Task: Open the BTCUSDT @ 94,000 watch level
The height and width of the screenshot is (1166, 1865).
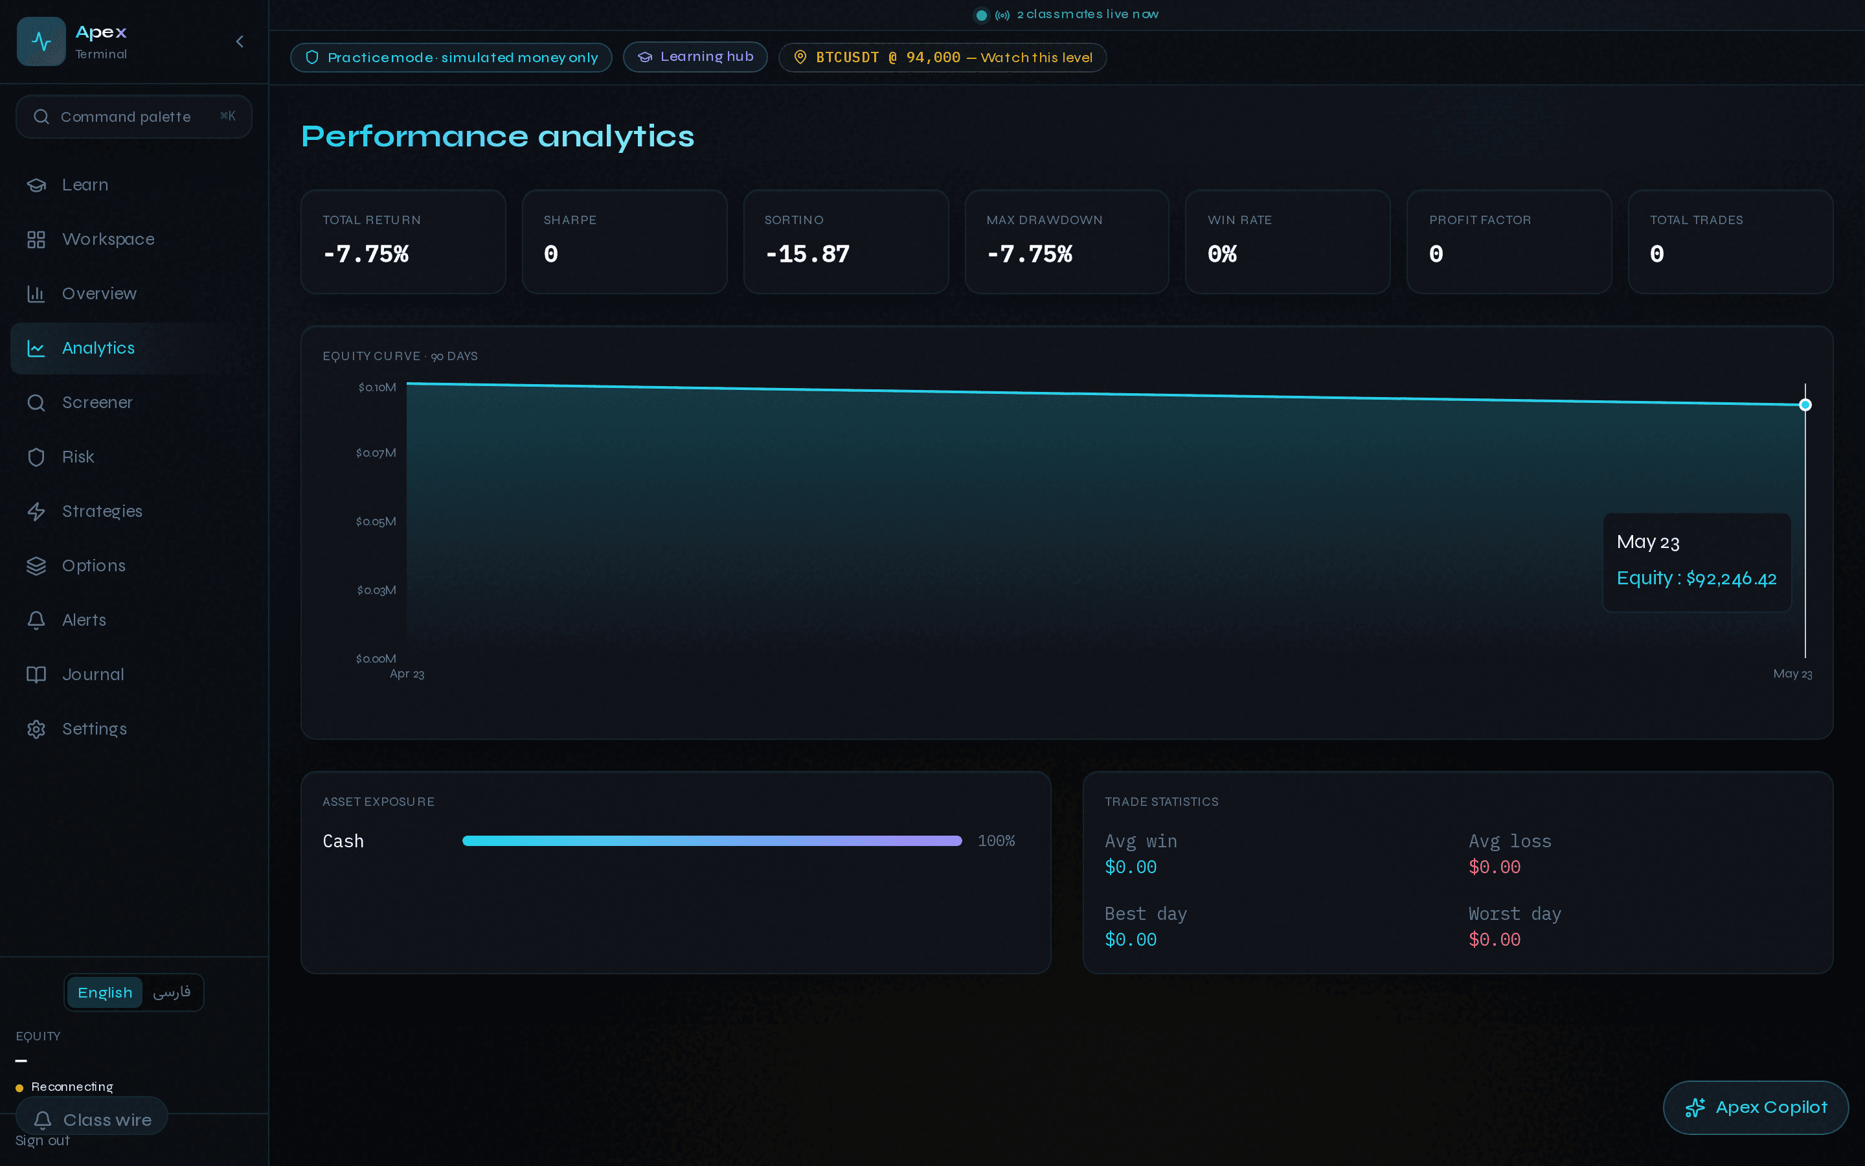Action: 942,57
